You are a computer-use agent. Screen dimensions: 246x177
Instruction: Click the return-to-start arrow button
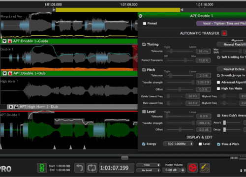pos(80,168)
